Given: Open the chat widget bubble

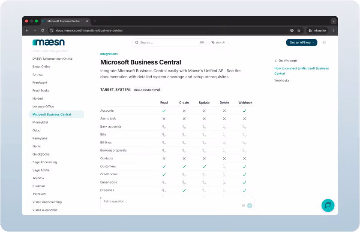Looking at the screenshot, I should pyautogui.click(x=328, y=205).
